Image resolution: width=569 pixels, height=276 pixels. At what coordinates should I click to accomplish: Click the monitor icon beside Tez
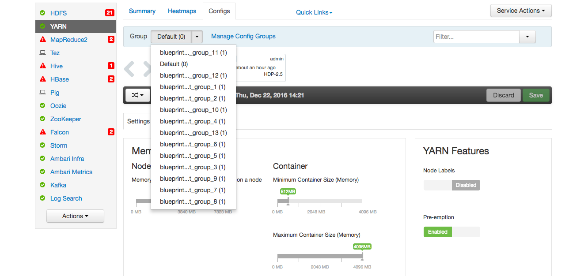pos(44,52)
